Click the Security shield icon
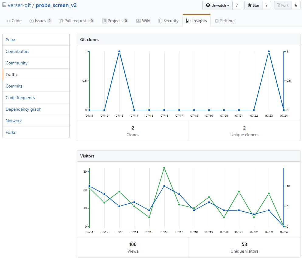The height and width of the screenshot is (259, 302). (160, 21)
